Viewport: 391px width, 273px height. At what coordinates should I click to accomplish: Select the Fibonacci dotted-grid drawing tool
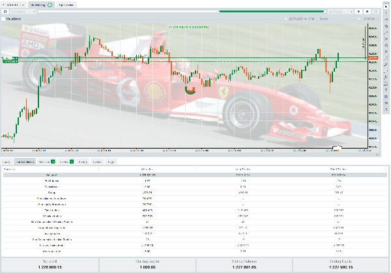(386, 58)
